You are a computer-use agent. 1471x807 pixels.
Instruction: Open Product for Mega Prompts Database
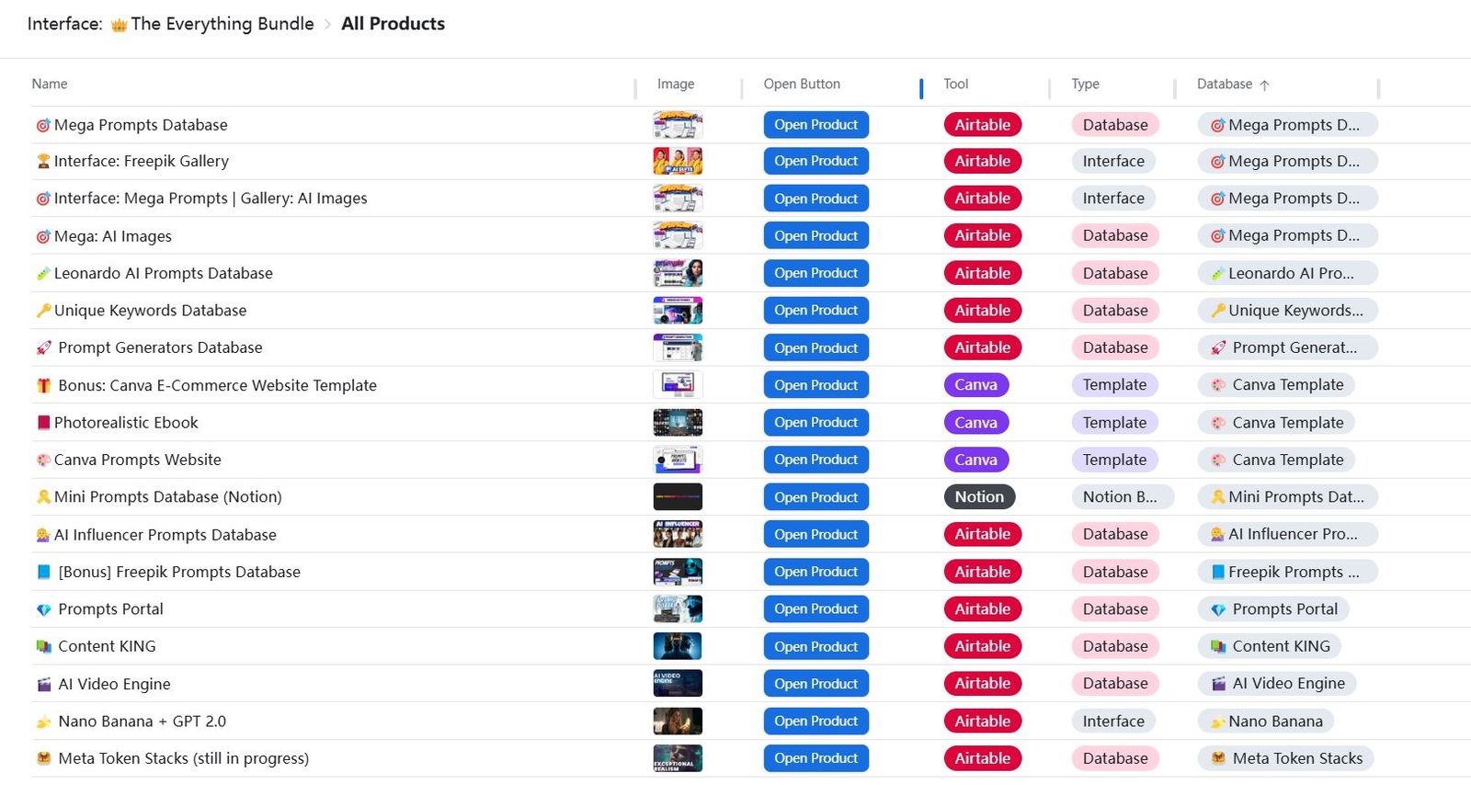pos(815,125)
